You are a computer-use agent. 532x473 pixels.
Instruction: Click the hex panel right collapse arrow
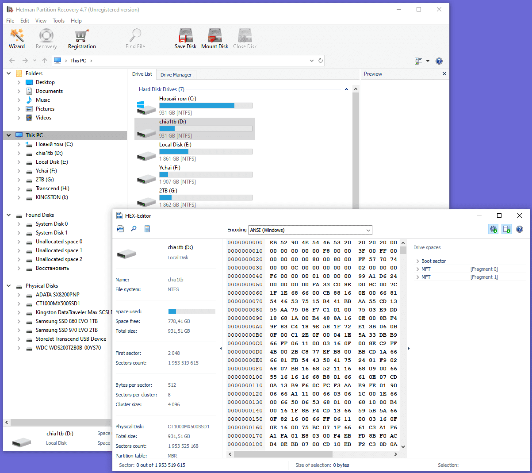tap(409, 349)
